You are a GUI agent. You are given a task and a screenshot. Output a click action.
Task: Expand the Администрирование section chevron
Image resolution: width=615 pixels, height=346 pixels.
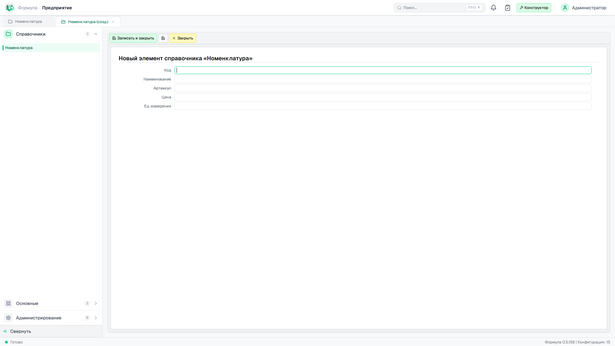point(96,318)
